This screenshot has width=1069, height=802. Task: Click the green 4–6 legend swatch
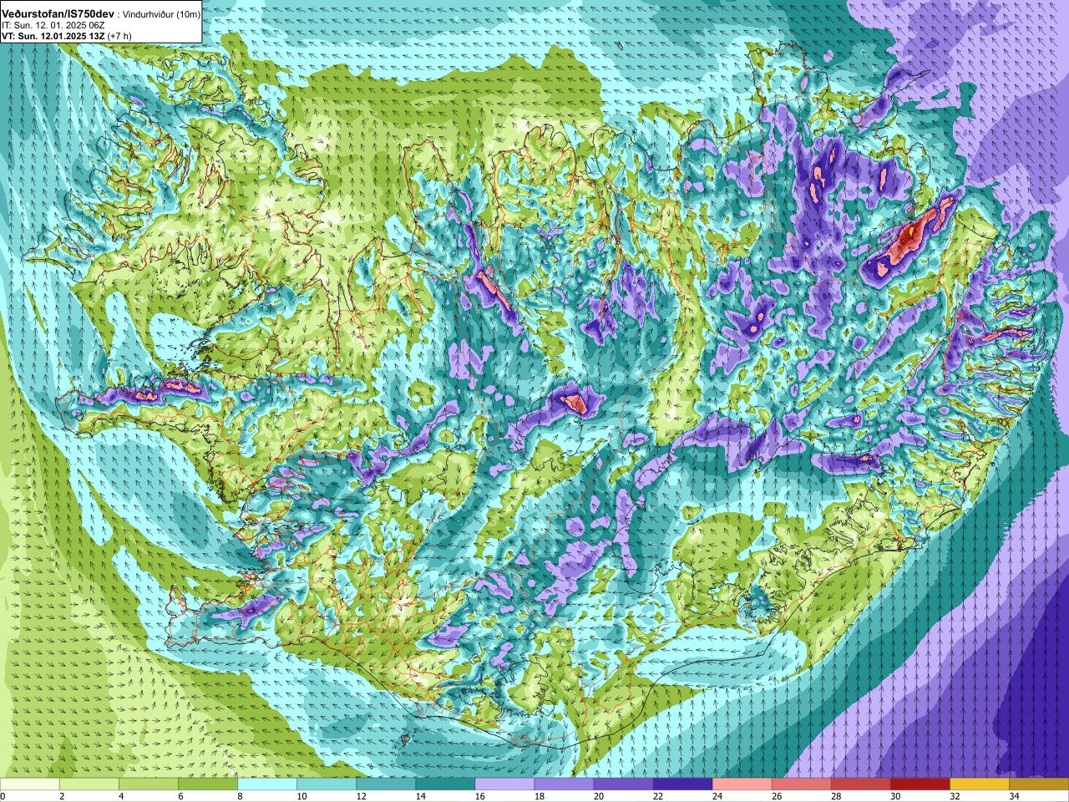point(149,784)
